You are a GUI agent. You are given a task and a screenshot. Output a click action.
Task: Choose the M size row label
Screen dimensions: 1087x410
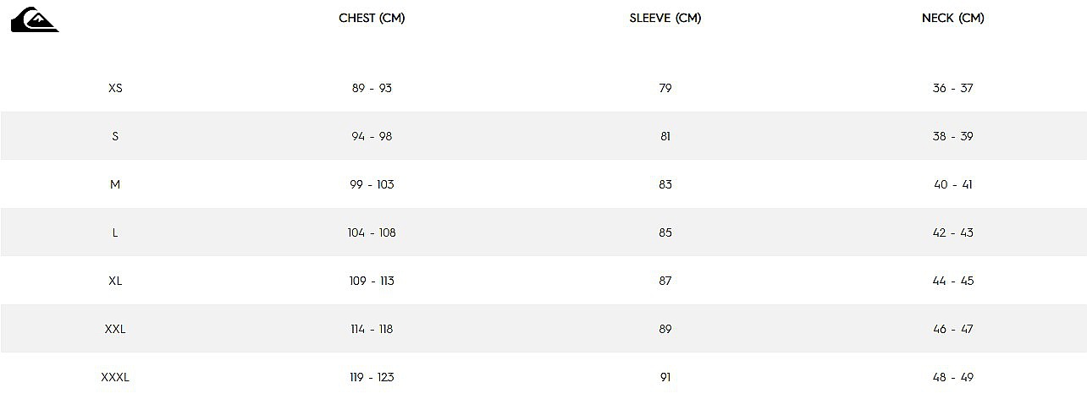(115, 184)
